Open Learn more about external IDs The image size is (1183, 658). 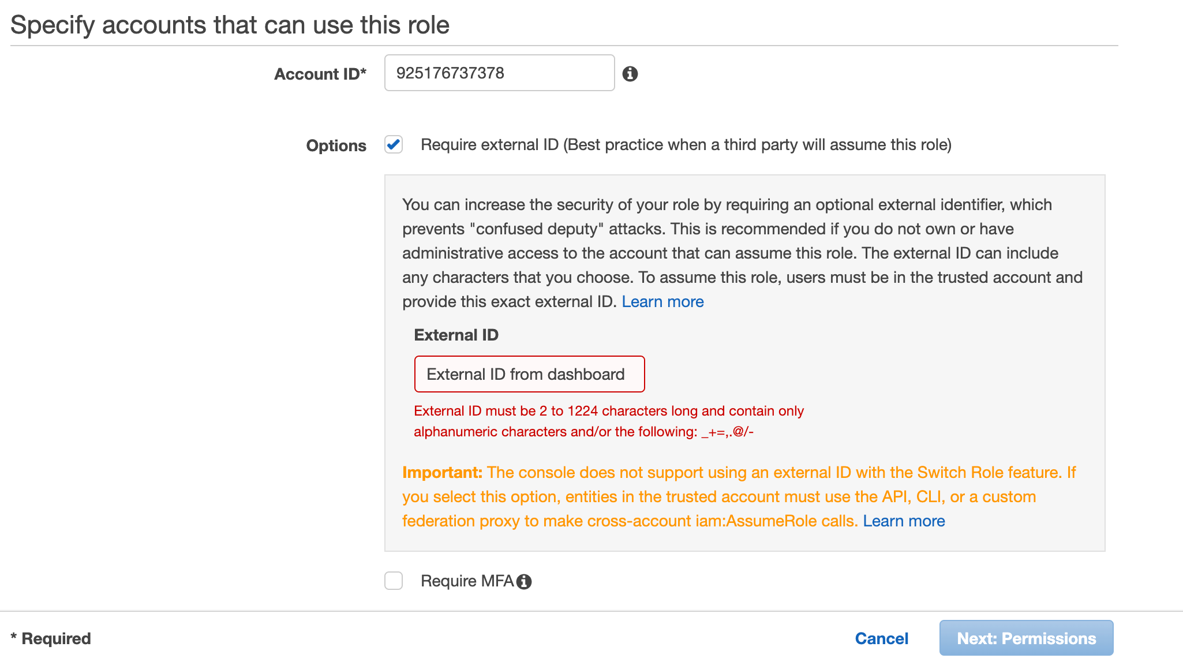point(662,301)
